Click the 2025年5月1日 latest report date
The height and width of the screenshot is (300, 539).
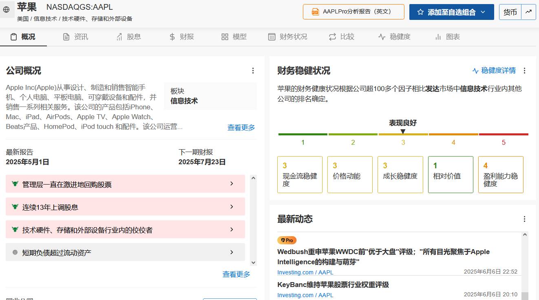[x=27, y=162]
